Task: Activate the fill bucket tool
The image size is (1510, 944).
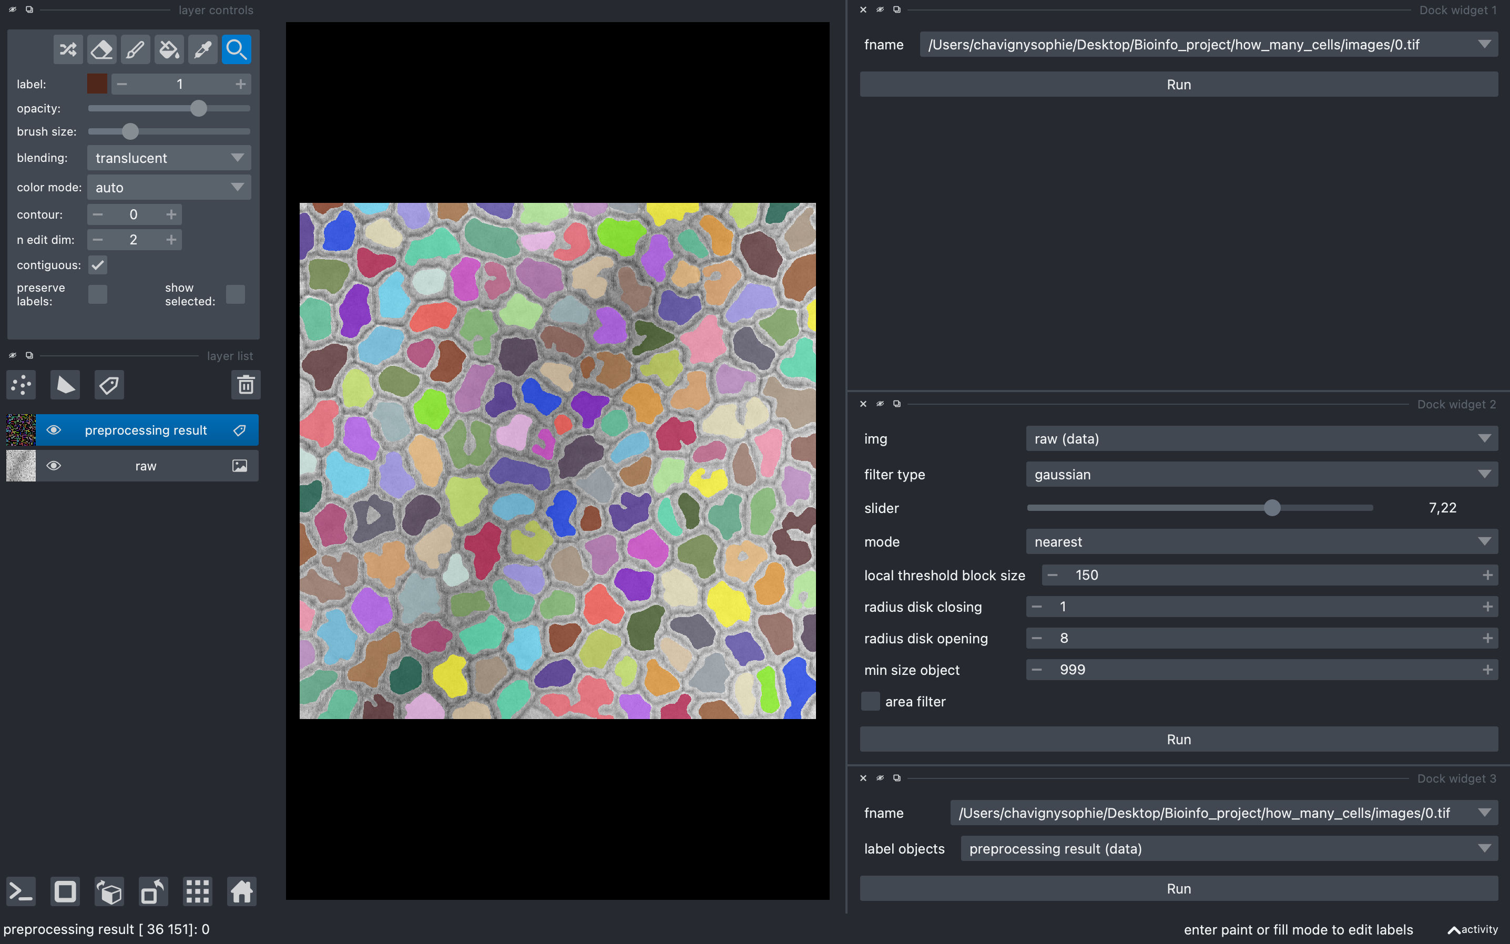Action: [x=169, y=49]
